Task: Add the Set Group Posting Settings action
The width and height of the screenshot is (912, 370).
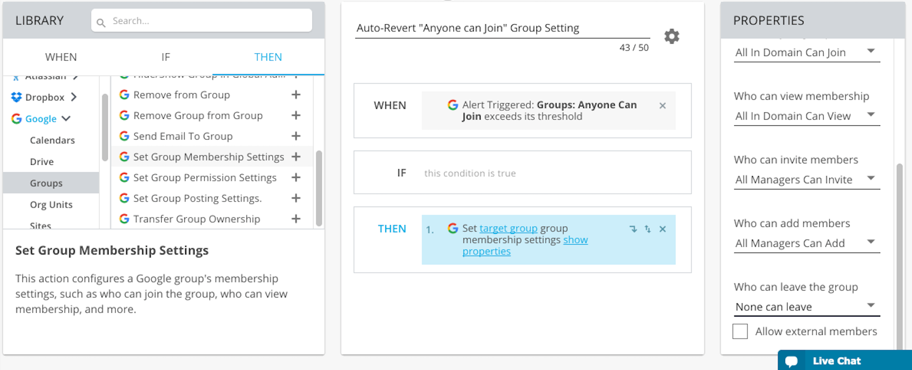Action: pos(296,198)
